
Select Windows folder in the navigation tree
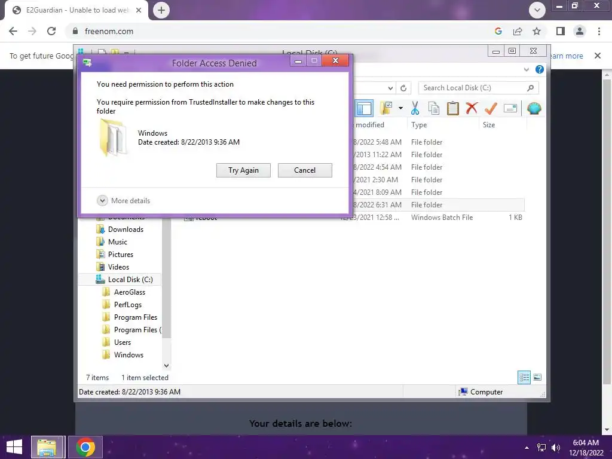click(129, 355)
